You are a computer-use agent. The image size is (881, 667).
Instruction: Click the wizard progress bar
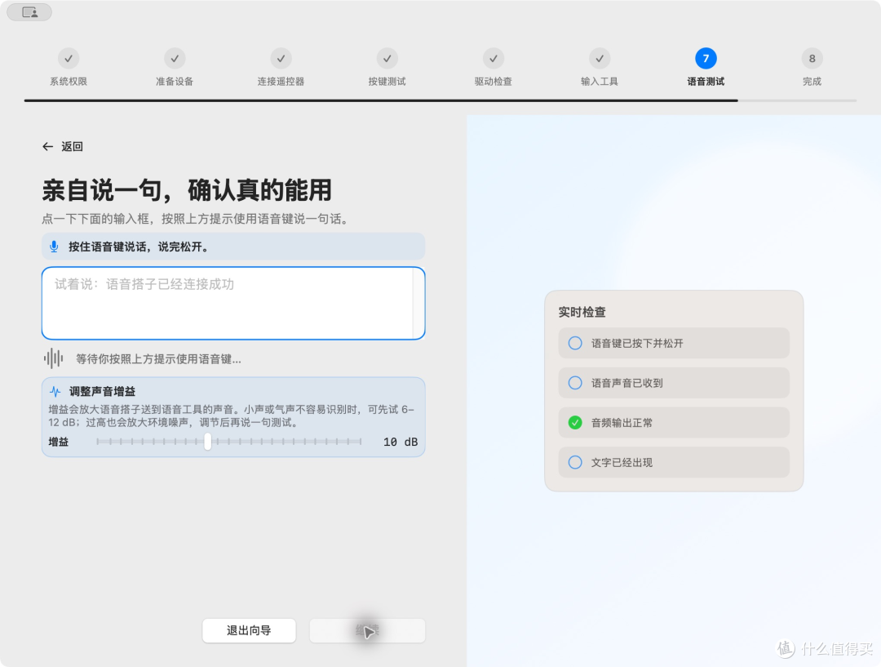pyautogui.click(x=440, y=100)
